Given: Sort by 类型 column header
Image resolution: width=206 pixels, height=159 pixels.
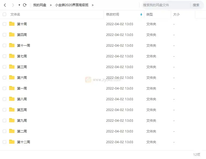Looking at the screenshot, I should point(150,14).
